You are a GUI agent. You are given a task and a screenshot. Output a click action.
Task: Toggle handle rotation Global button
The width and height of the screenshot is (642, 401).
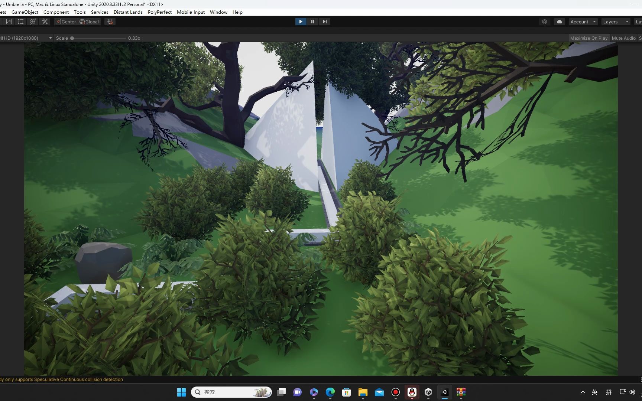89,22
